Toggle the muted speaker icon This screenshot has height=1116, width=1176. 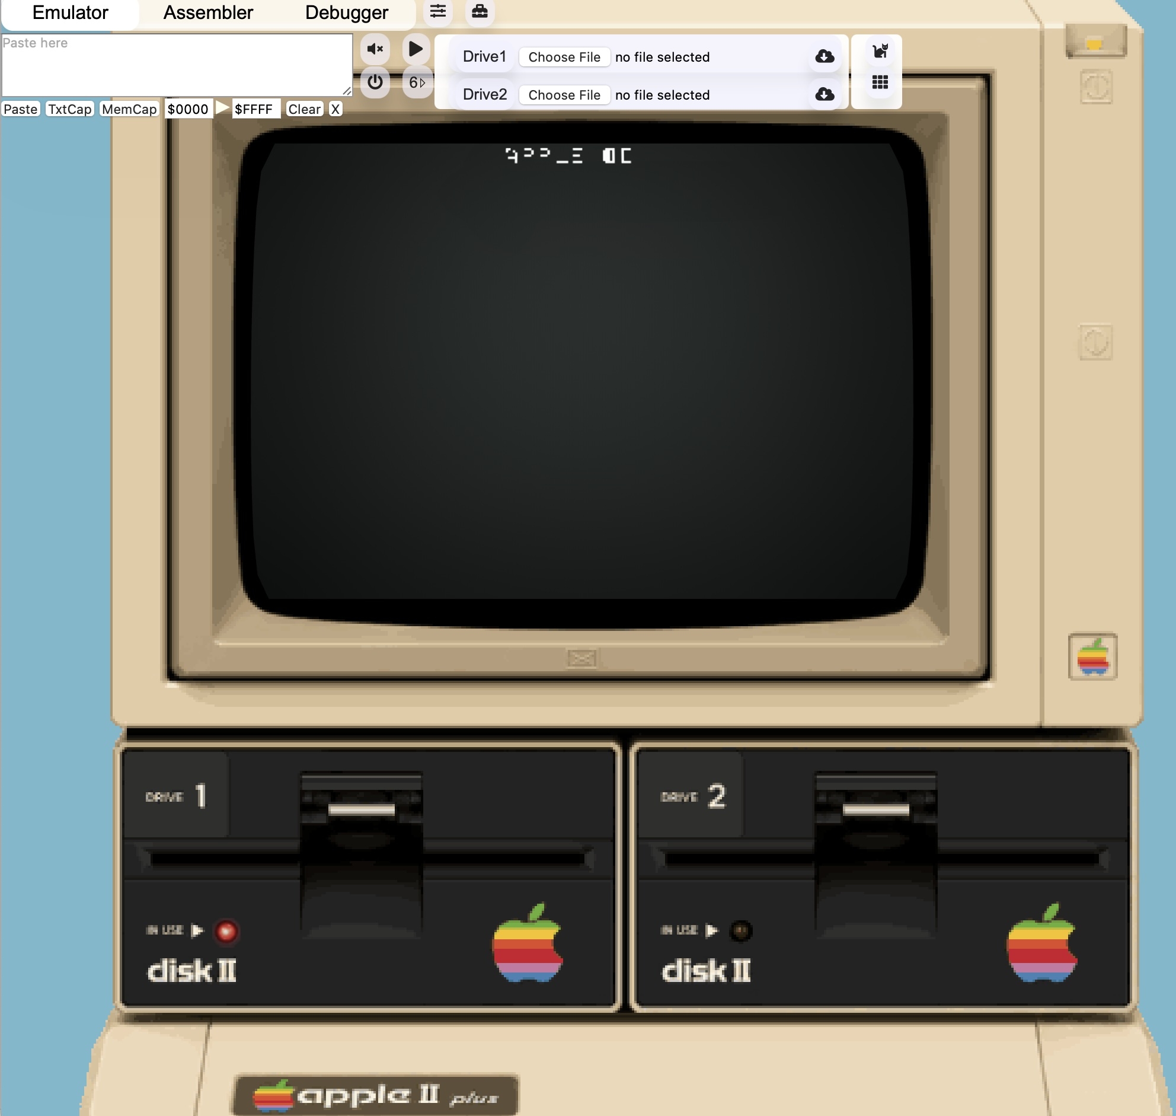click(375, 49)
